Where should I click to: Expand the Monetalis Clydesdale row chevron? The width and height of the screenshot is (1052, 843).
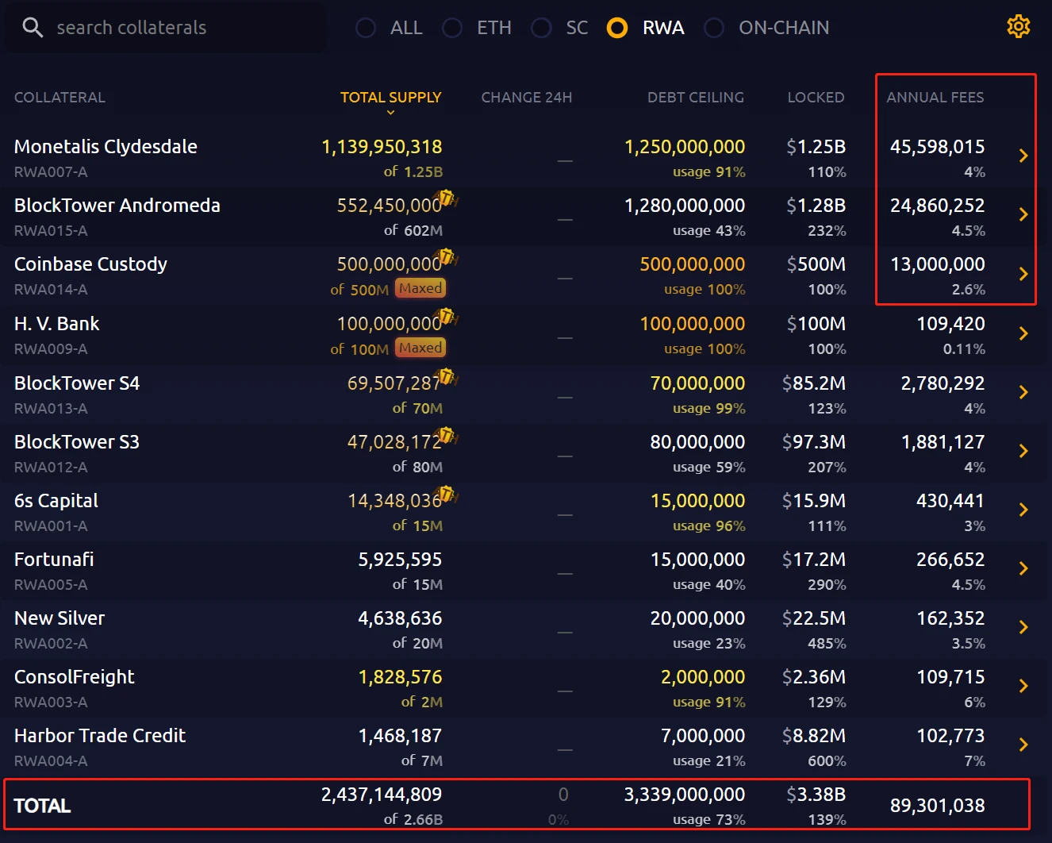[1023, 156]
